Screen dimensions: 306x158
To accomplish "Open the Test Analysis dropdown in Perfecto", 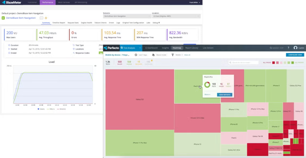I will pos(131,48).
